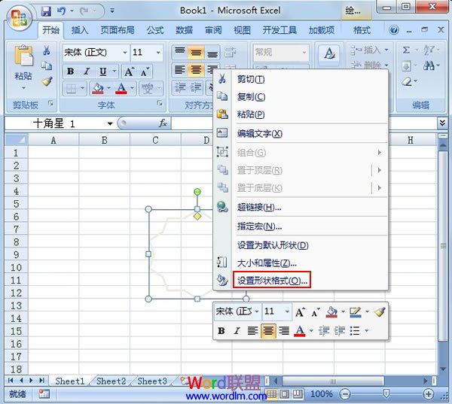Viewport: 452px width, 404px height.
Task: Click font color in mini toolbar
Action: (300, 331)
